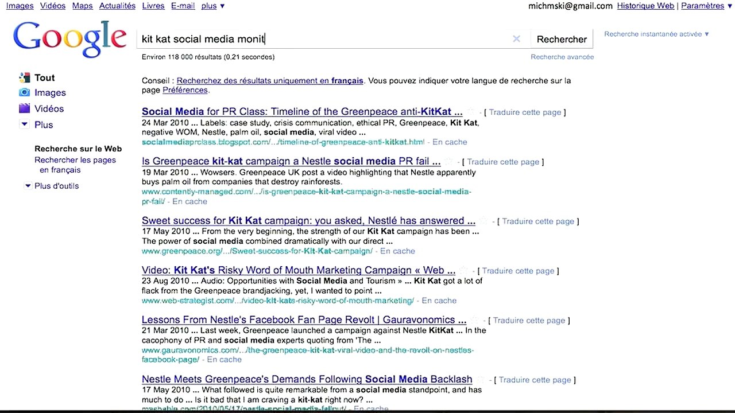This screenshot has height=413, width=735.
Task: Open Historique Web link
Action: click(x=645, y=6)
